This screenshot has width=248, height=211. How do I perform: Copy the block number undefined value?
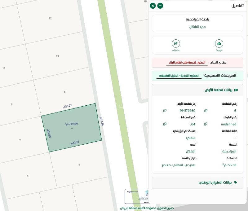click(x=206, y=124)
